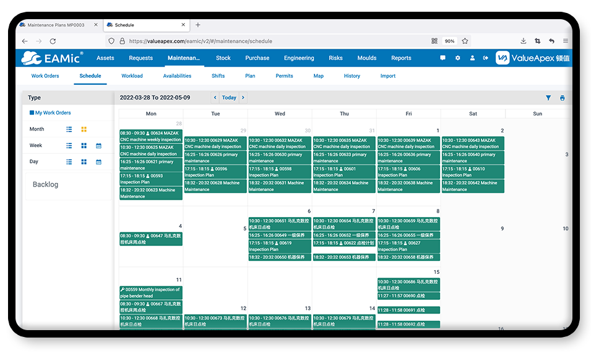Switch to Work Orders tab

click(45, 75)
